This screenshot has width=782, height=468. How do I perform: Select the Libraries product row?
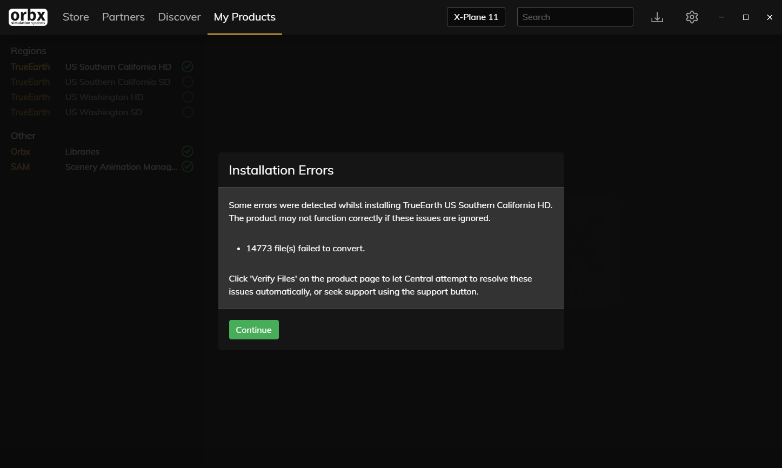102,151
